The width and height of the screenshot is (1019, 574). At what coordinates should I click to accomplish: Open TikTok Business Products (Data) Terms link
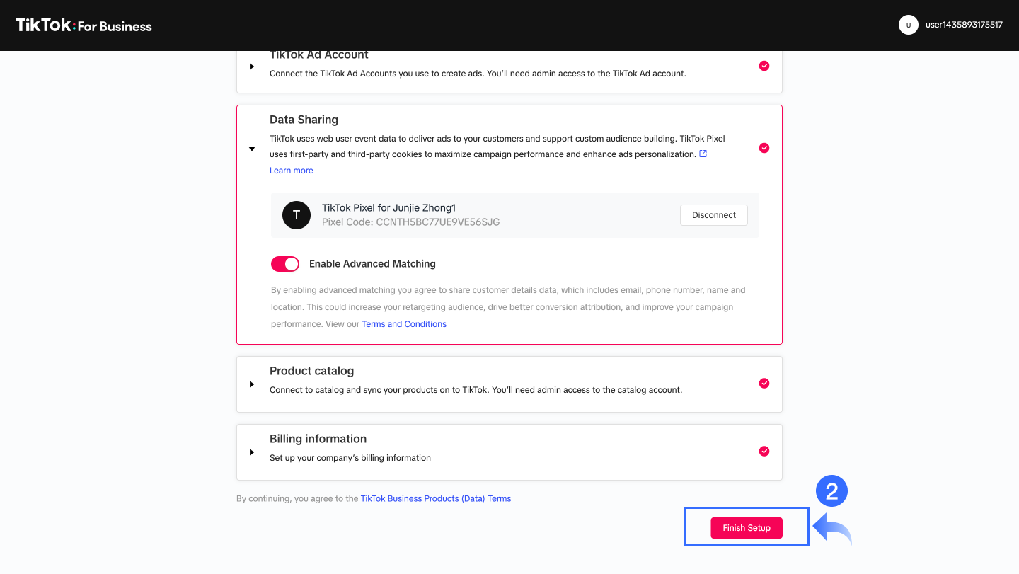pyautogui.click(x=435, y=498)
